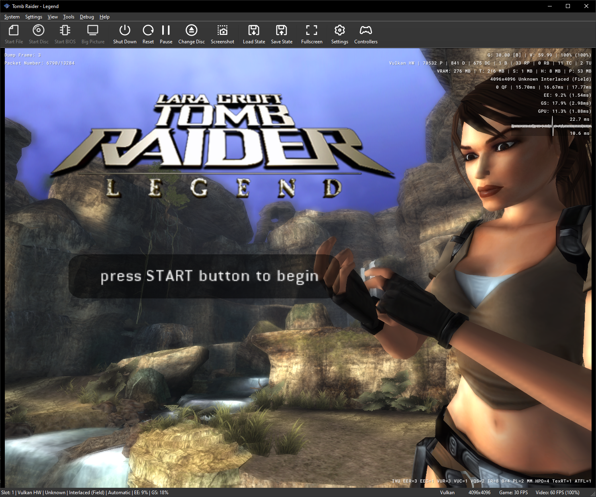This screenshot has height=497, width=596.
Task: Open Settings gear in toolbar
Action: click(340, 30)
